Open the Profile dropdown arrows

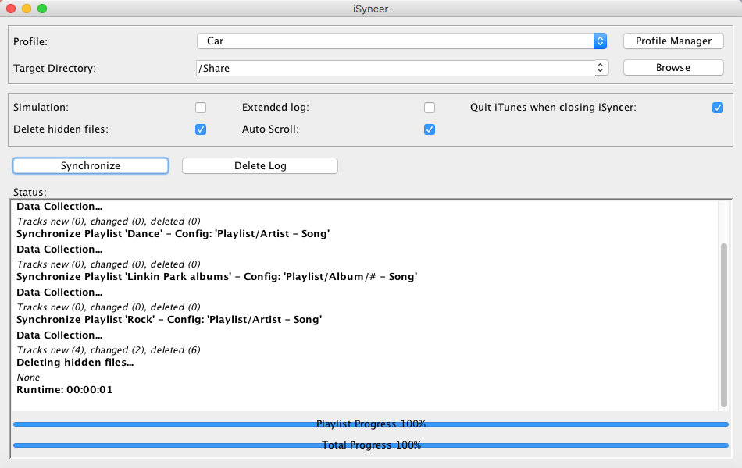pyautogui.click(x=600, y=41)
